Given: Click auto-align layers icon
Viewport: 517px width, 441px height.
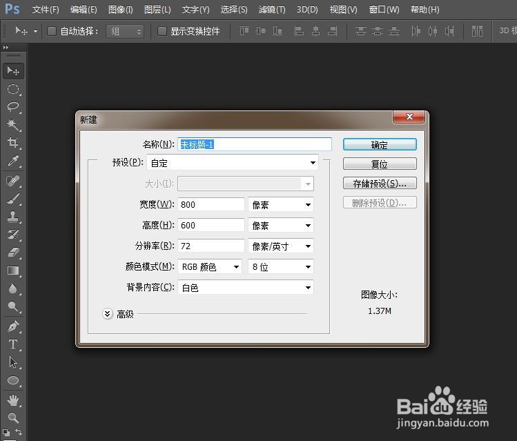Looking at the screenshot, I should pyautogui.click(x=477, y=31).
